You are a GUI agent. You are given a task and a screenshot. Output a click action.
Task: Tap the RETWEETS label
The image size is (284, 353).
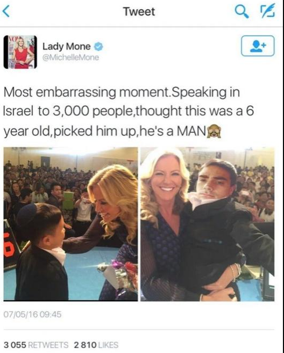pos(49,345)
